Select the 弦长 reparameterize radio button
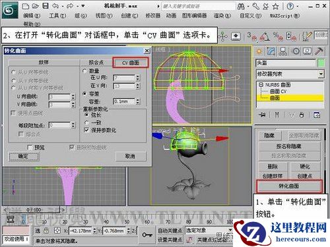 pyautogui.click(x=86, y=115)
